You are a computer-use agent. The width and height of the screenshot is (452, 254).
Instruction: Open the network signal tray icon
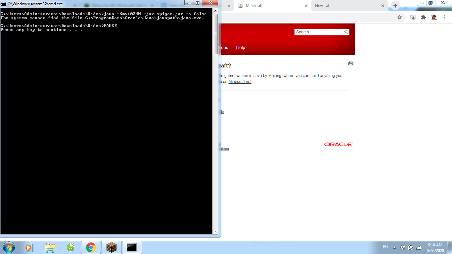pyautogui.click(x=419, y=248)
